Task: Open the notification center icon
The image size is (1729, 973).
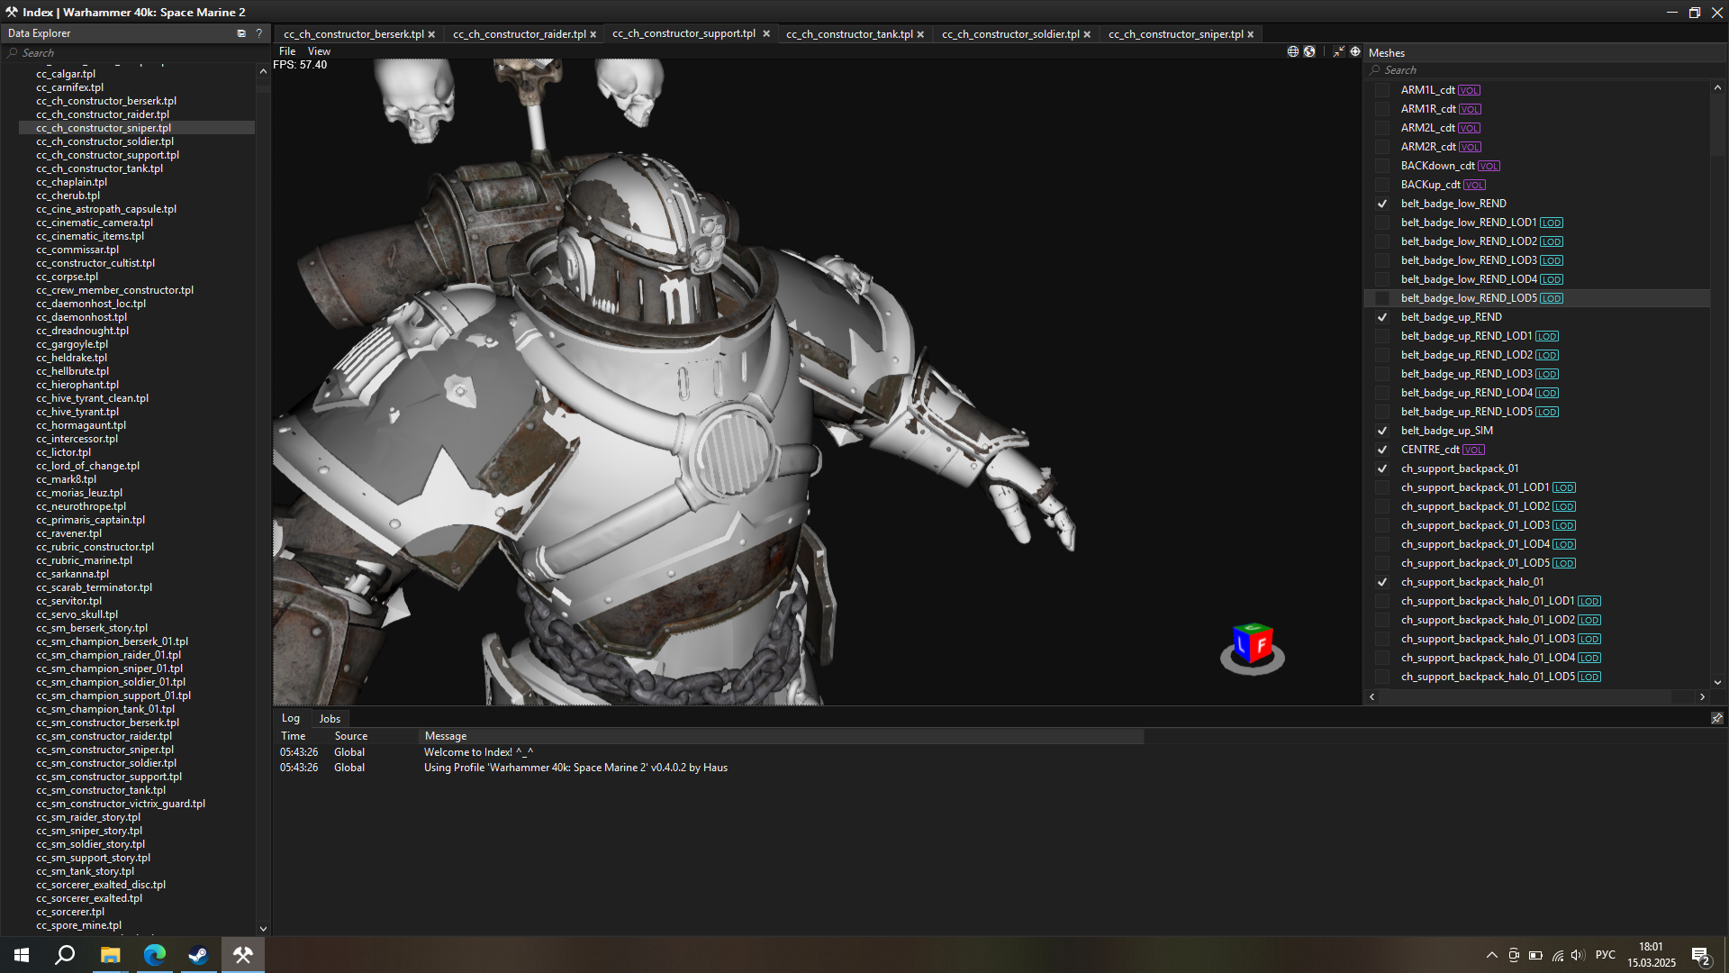Action: click(x=1700, y=956)
